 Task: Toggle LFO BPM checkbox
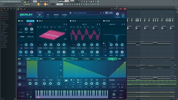click(x=78, y=80)
